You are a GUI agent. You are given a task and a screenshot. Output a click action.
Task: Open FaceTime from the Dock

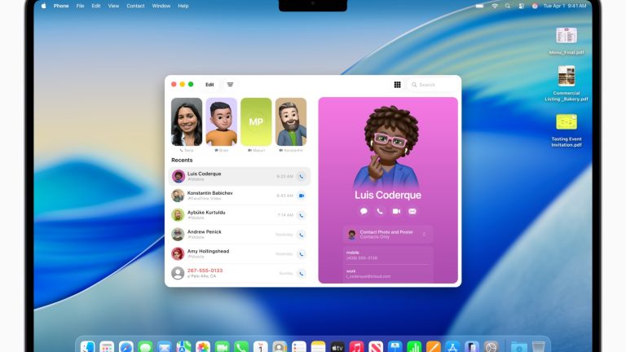pyautogui.click(x=222, y=347)
